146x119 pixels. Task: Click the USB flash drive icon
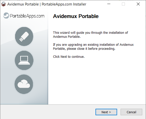24,36
